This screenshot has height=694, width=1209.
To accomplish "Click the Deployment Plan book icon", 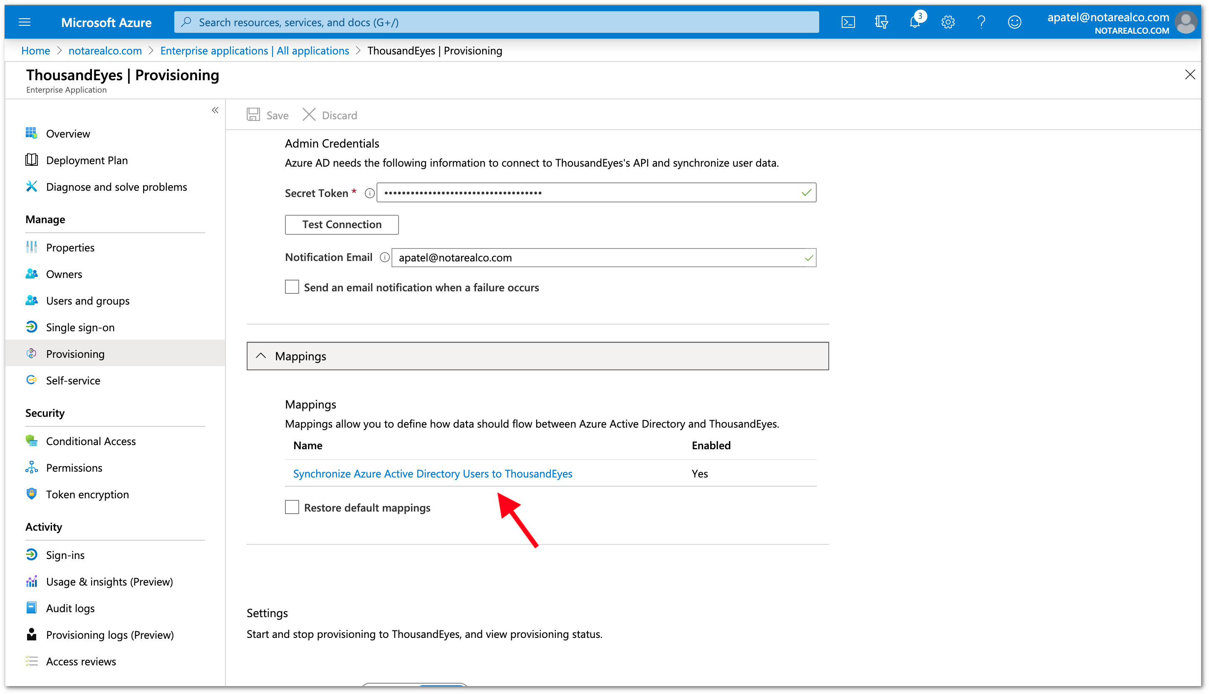I will (32, 160).
